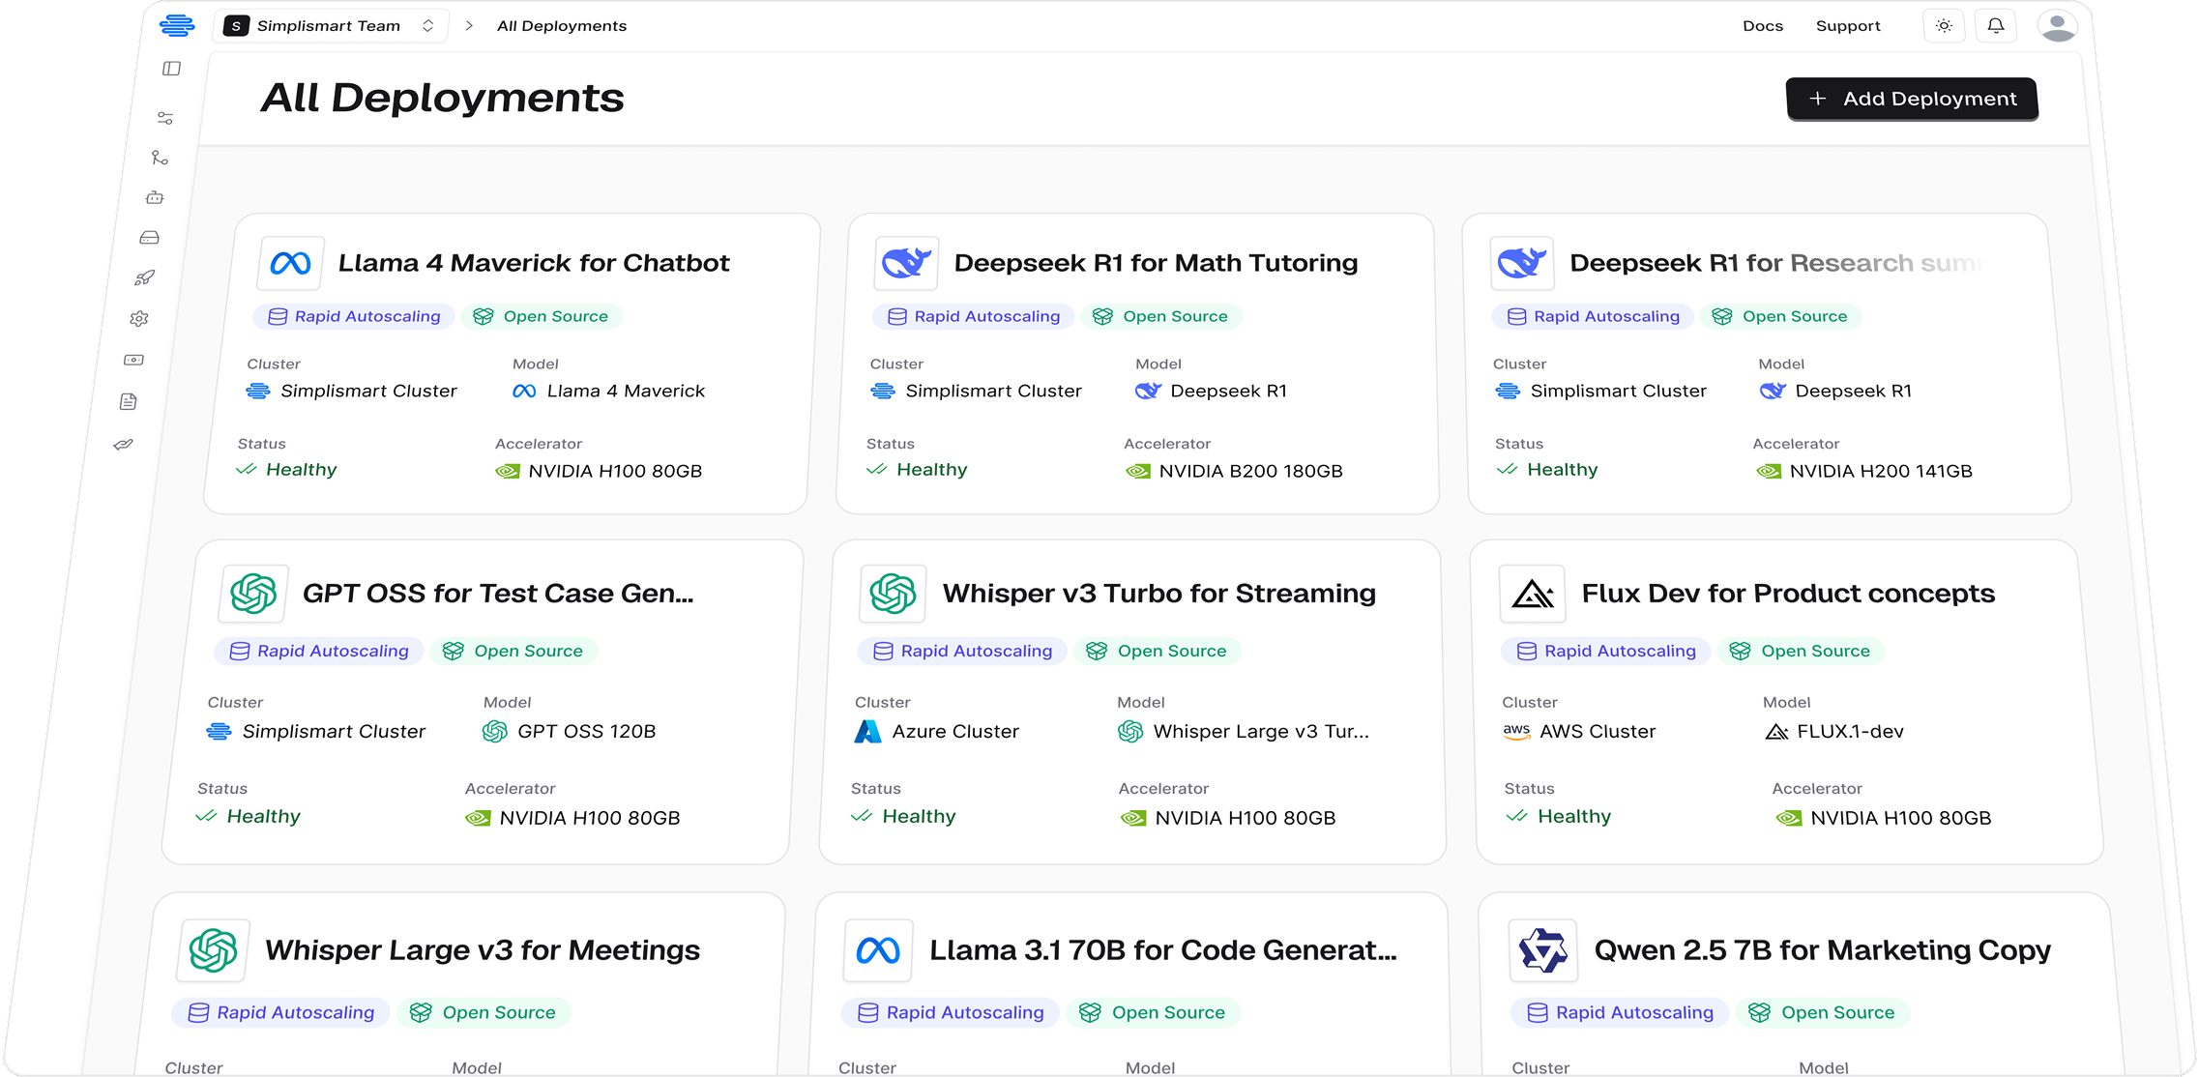Screen dimensions: 2199x1077
Task: Click OpenAI logo on GPT OSS card
Action: point(253,594)
